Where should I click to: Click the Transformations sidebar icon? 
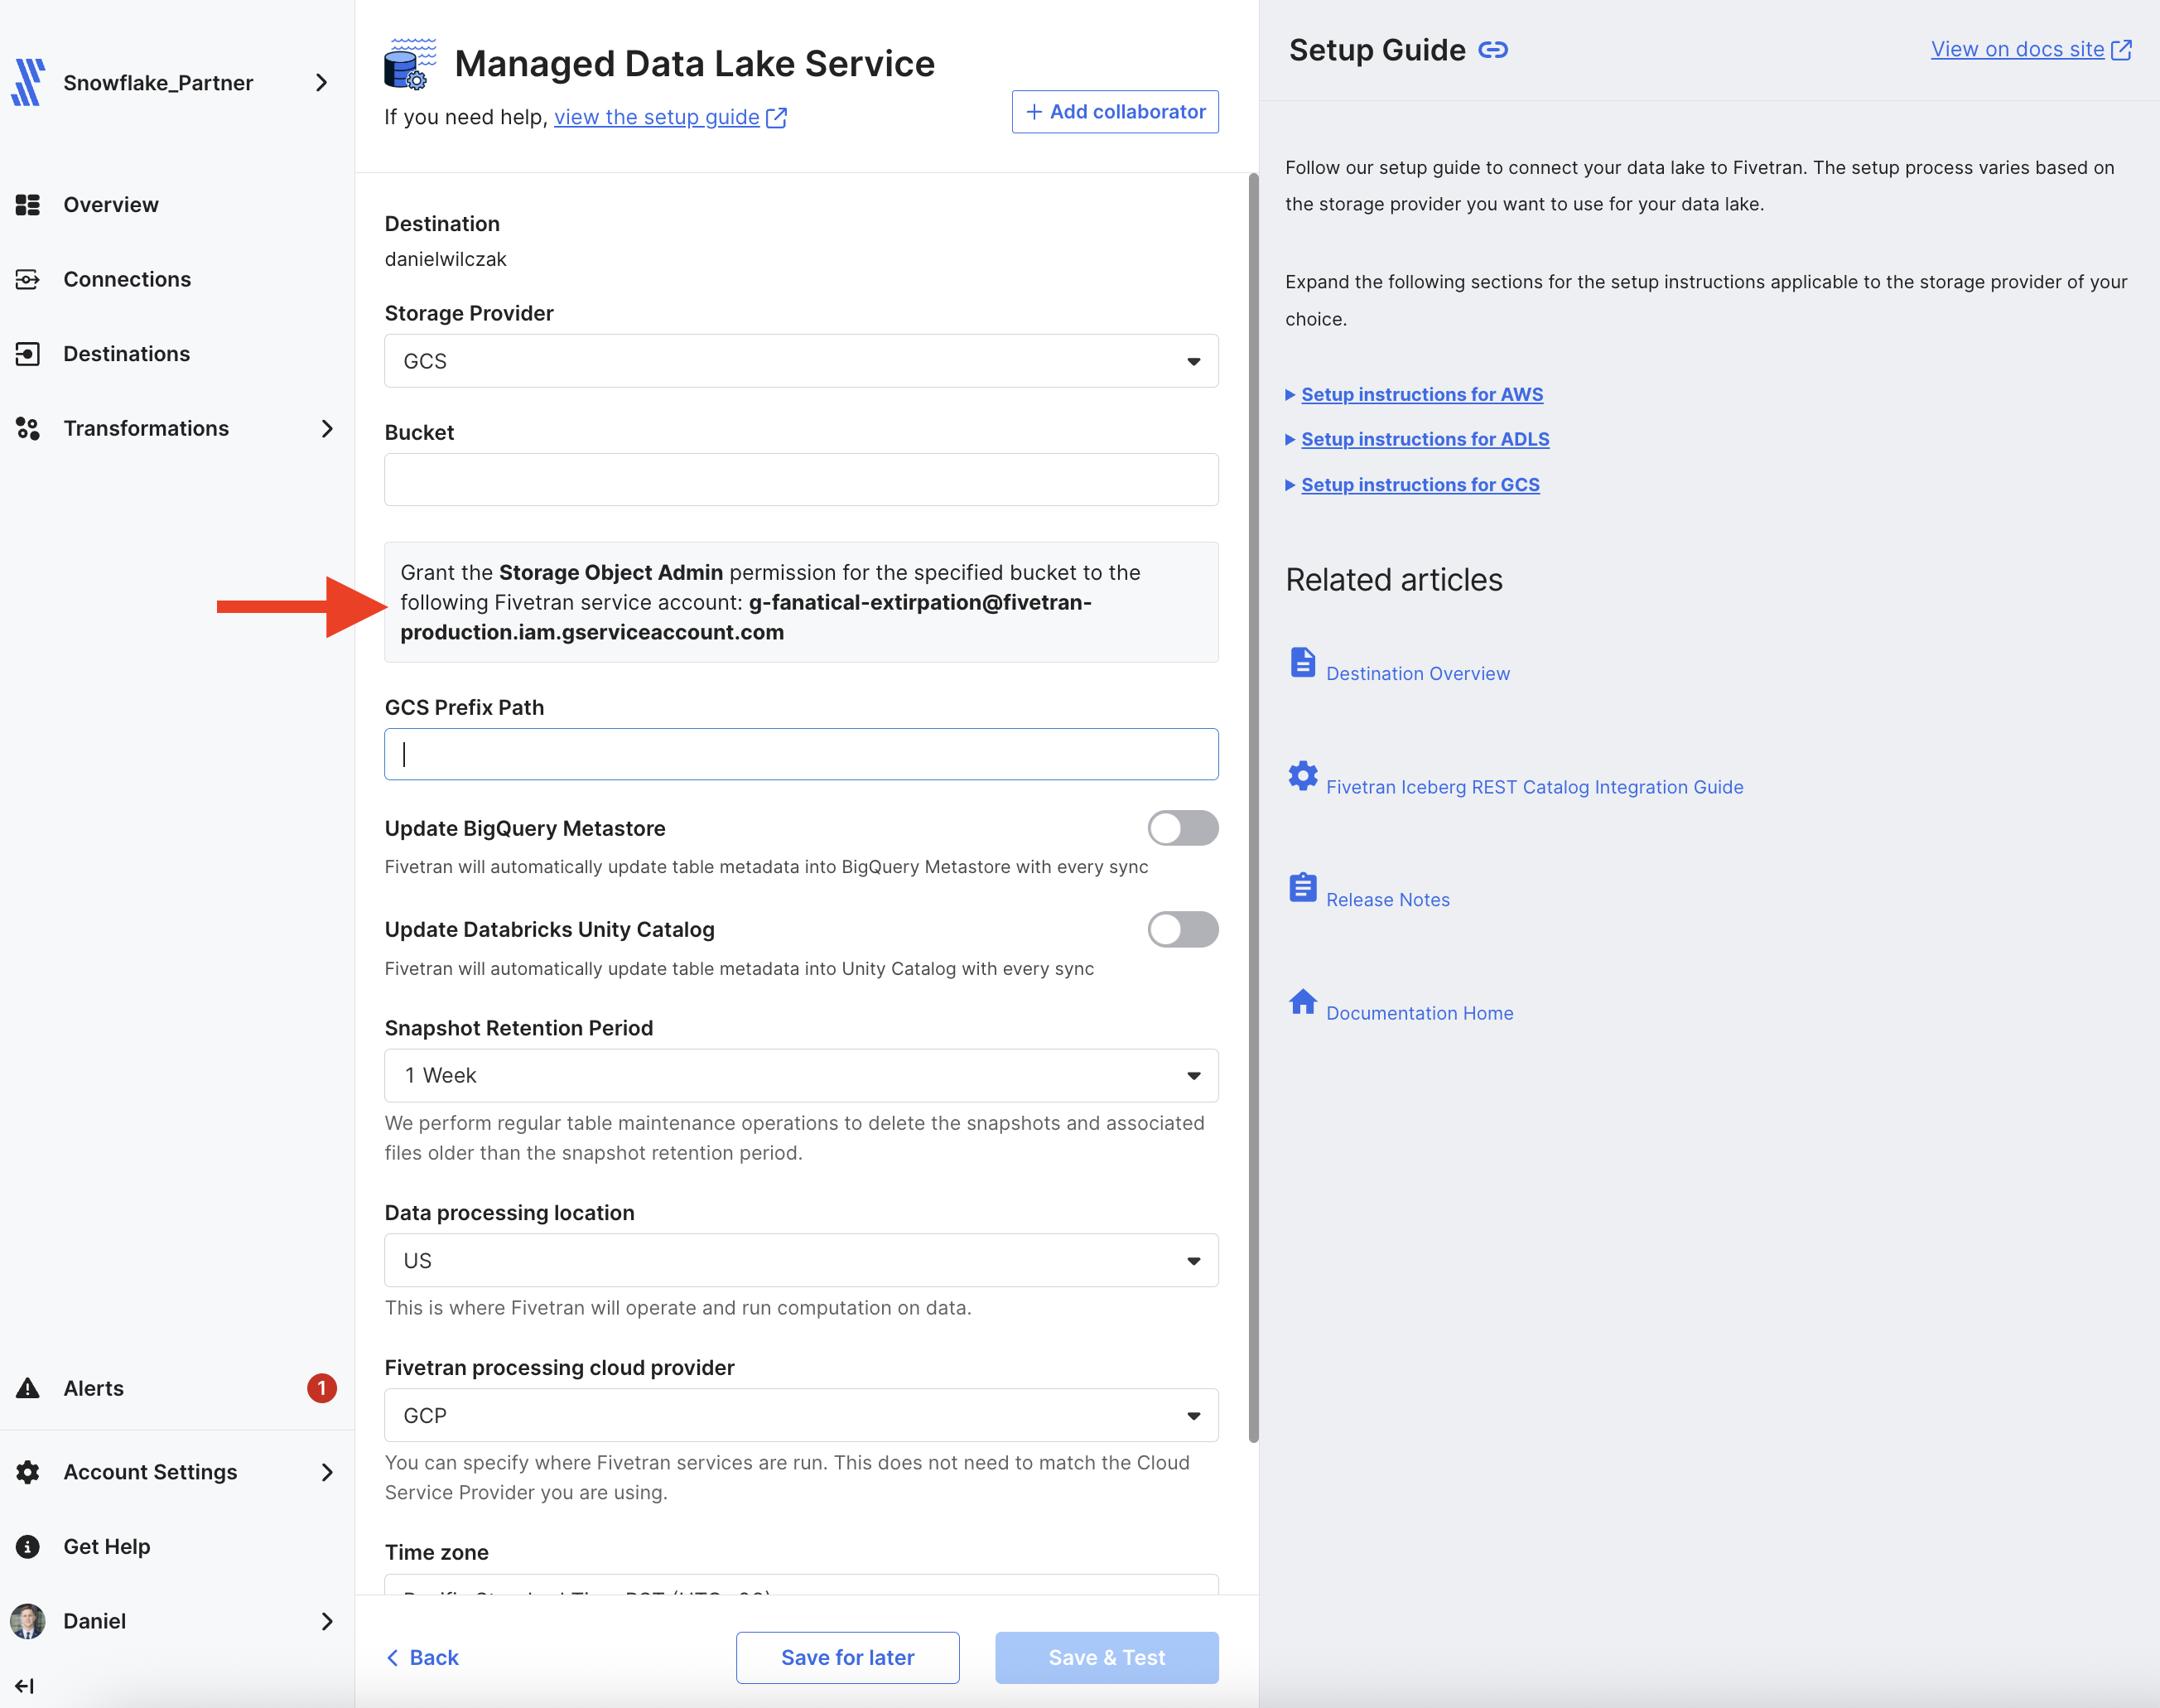28,429
